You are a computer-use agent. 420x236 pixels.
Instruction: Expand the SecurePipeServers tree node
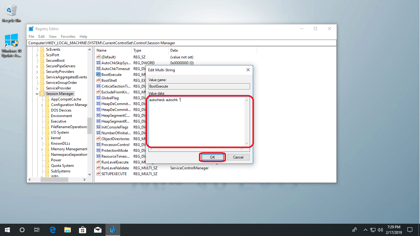[37, 66]
